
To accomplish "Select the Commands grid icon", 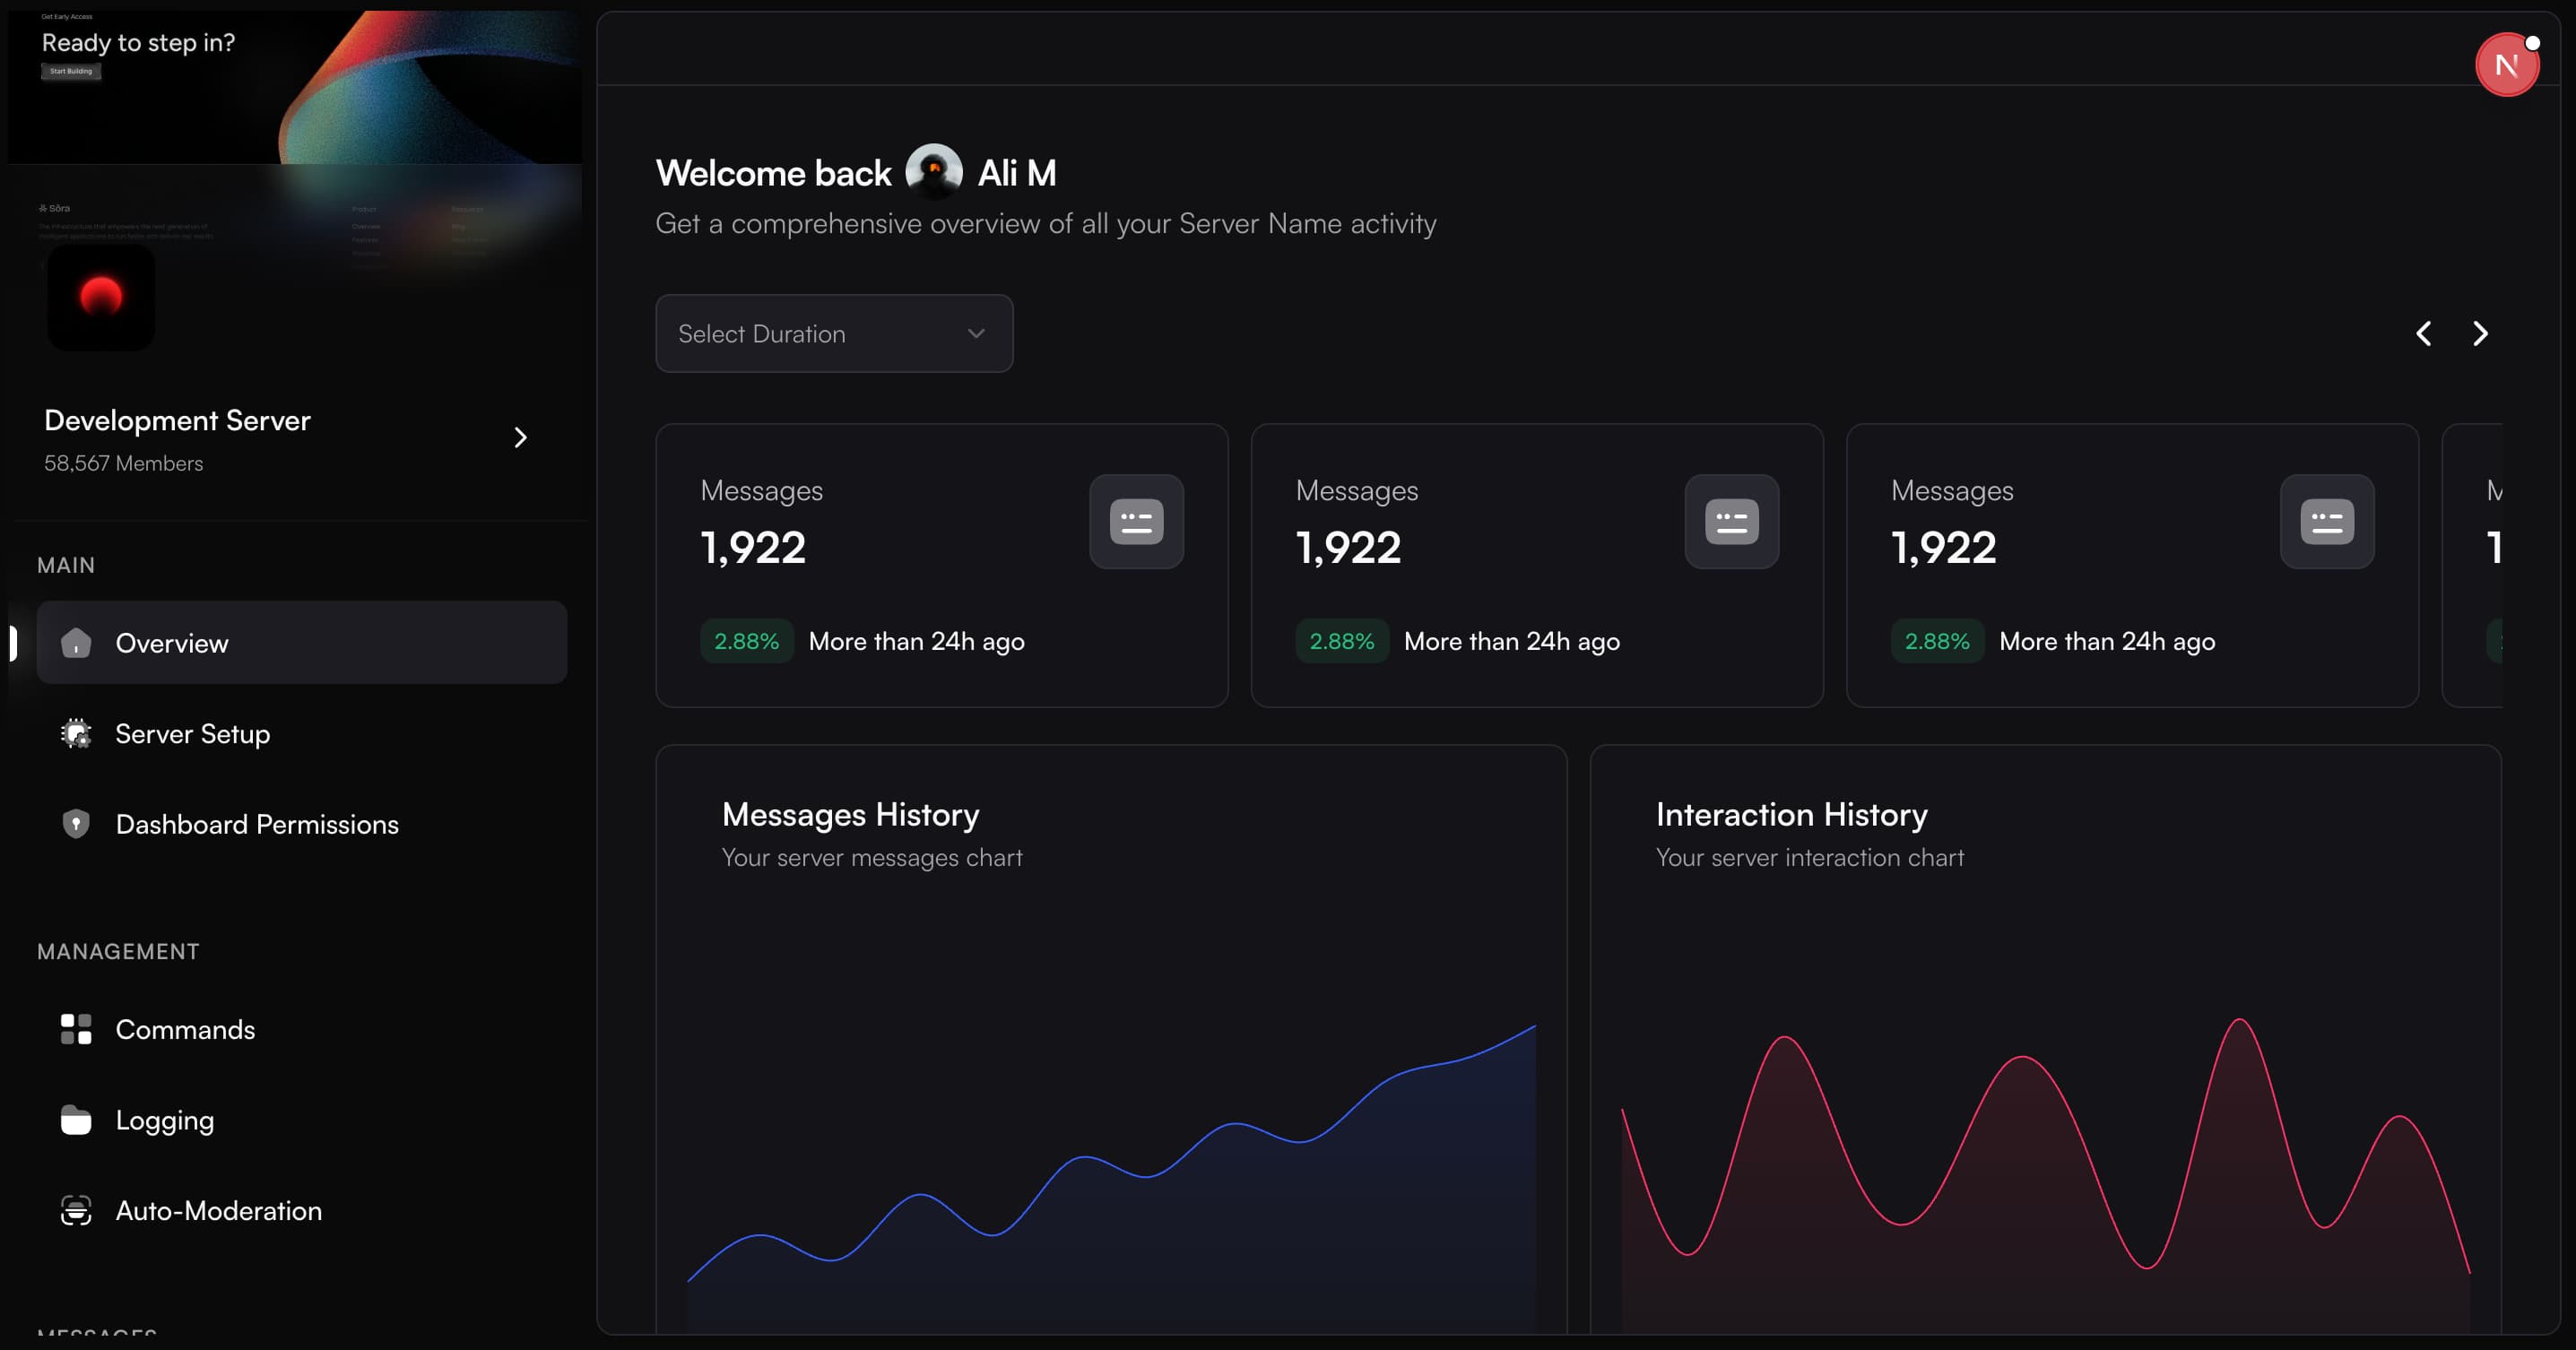I will (x=76, y=1029).
